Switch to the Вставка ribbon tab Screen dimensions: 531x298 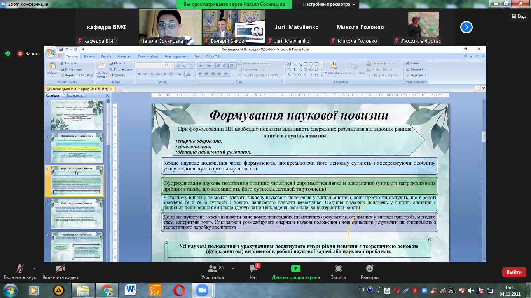tap(89, 56)
